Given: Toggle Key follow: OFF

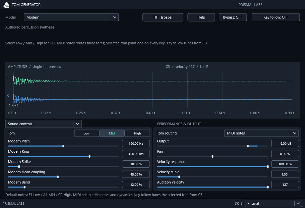Looking at the screenshot, I should pyautogui.click(x=275, y=17).
